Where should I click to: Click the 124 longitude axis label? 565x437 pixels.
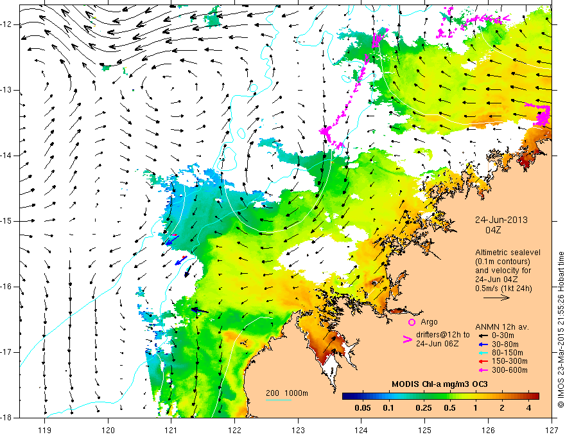tap(361, 430)
